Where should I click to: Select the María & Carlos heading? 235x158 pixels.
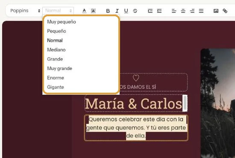tap(134, 103)
